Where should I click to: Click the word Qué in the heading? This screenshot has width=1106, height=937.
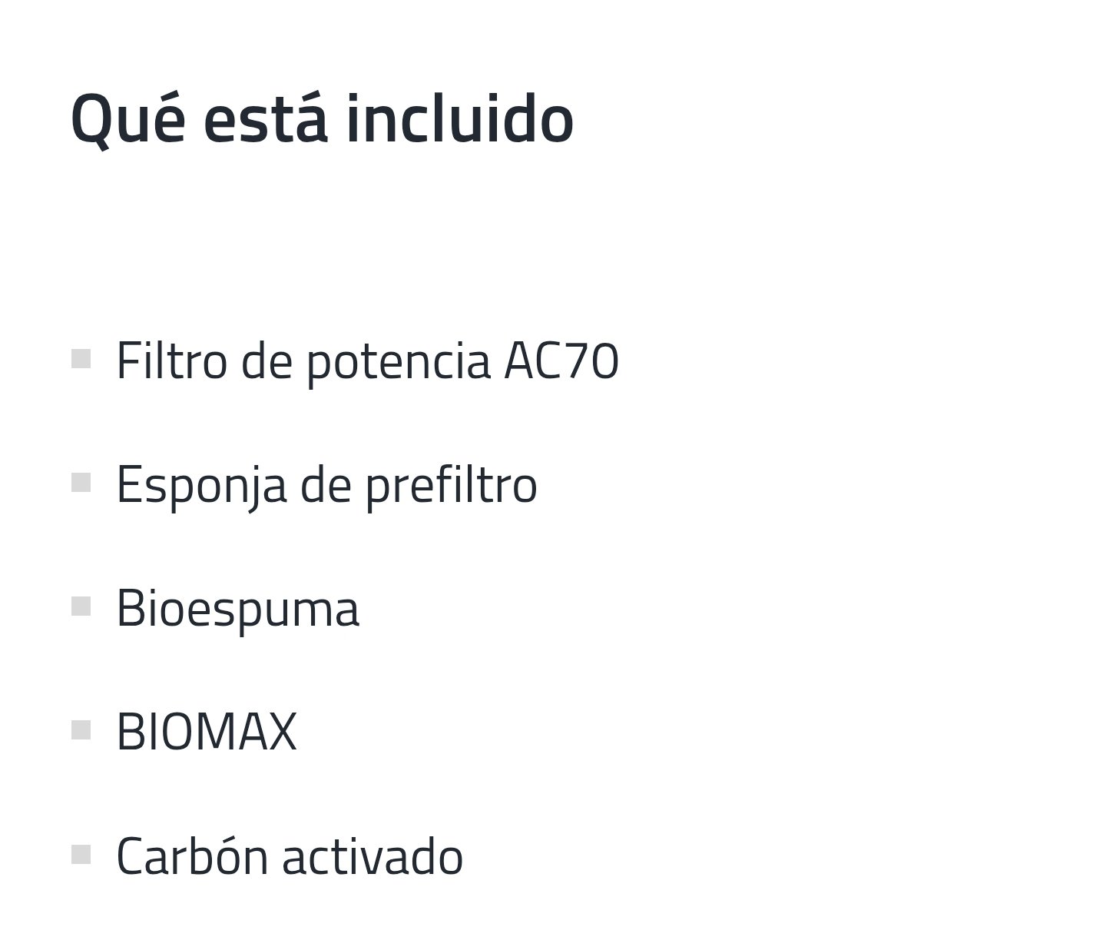[x=128, y=119]
